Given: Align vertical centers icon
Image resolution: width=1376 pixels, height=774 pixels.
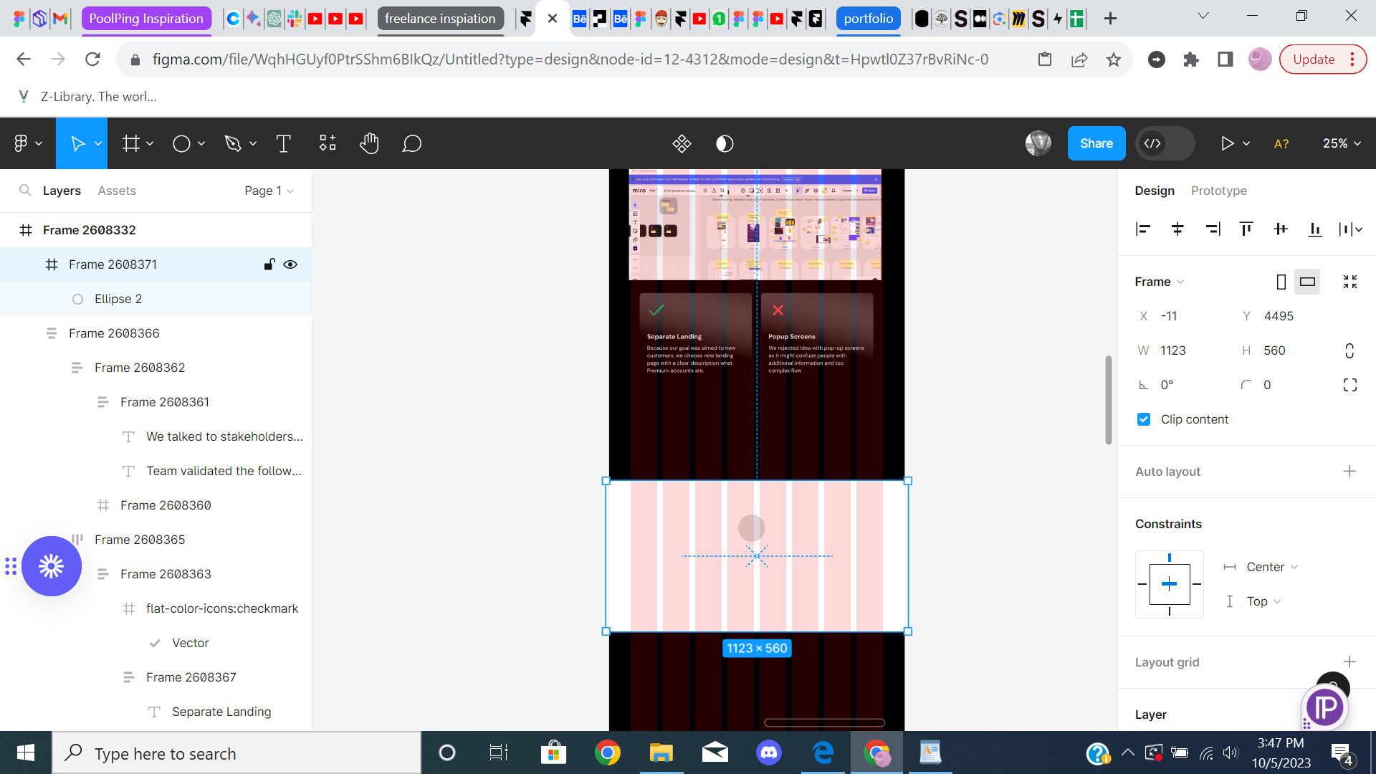Looking at the screenshot, I should click(x=1281, y=229).
